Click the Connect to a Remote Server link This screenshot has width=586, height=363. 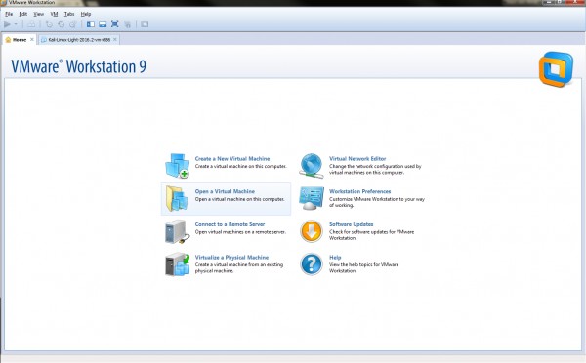pos(230,224)
